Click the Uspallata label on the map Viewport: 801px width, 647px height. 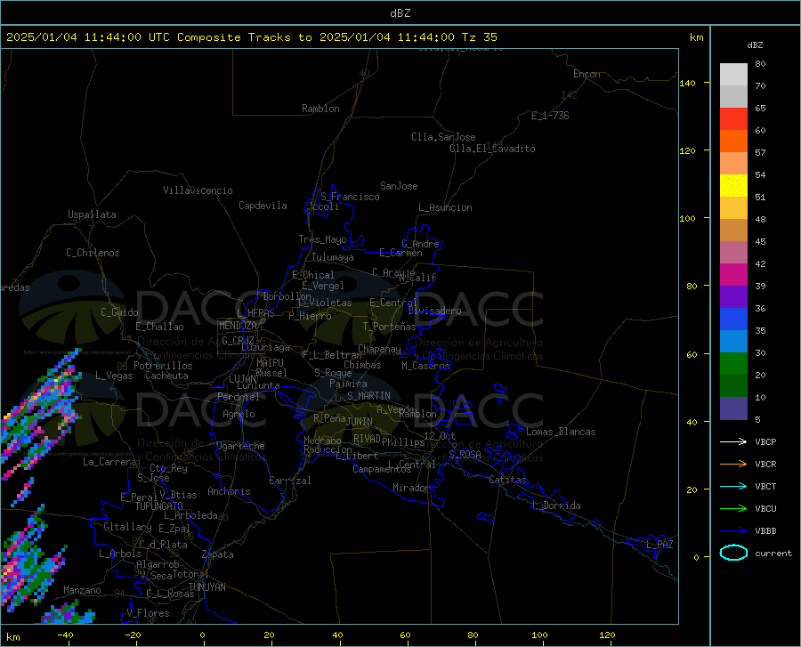pos(92,214)
